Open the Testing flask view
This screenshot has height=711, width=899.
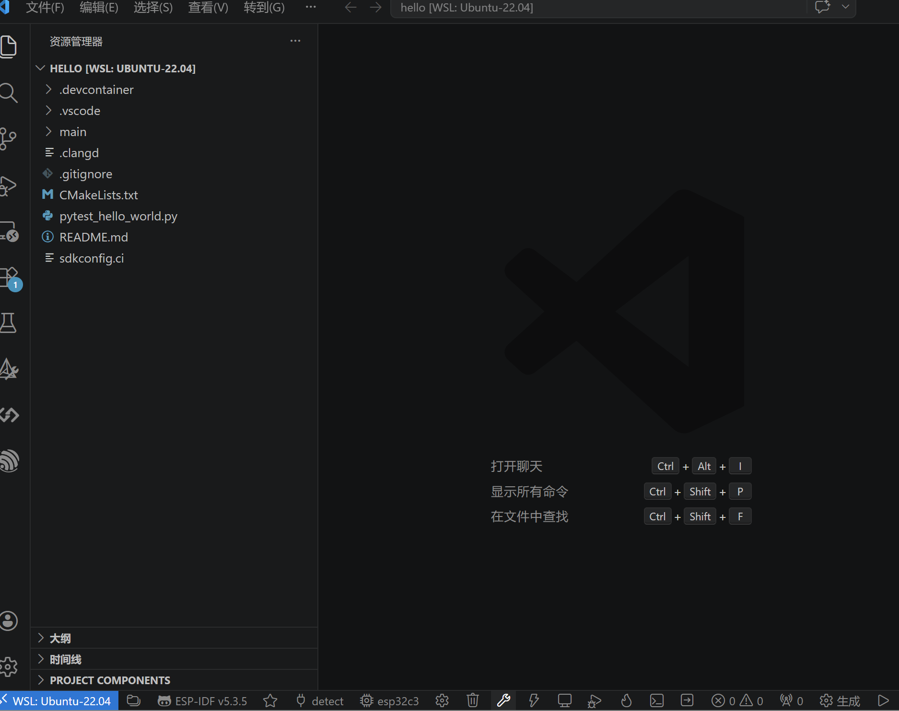tap(9, 323)
